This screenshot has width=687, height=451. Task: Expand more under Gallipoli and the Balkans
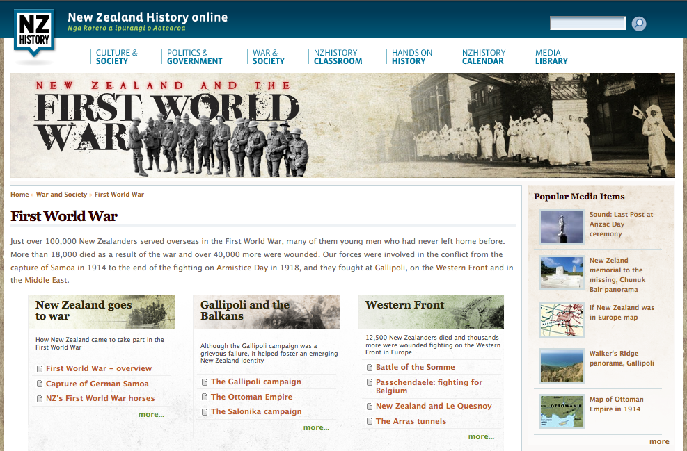316,427
